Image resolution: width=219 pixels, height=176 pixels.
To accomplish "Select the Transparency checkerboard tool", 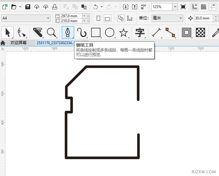I will [201, 32].
